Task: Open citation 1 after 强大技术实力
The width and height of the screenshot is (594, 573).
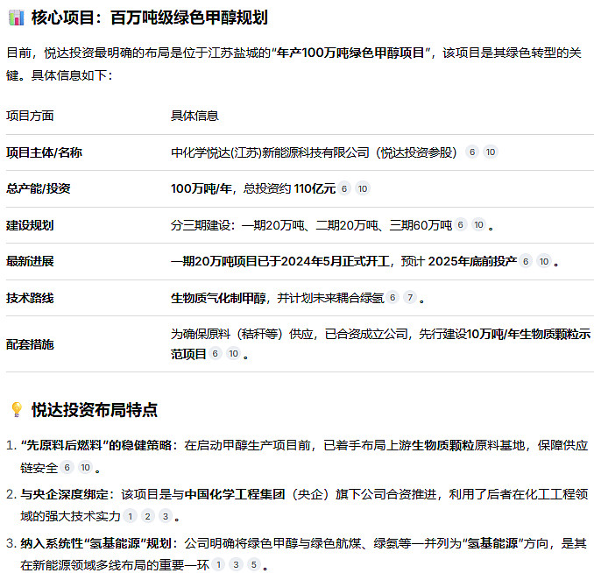Action: [131, 516]
